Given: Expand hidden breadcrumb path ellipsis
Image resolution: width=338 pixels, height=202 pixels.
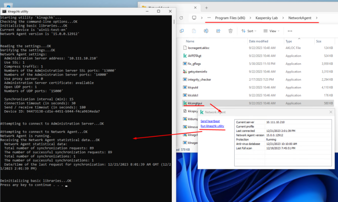Looking at the screenshot, I should (x=208, y=18).
